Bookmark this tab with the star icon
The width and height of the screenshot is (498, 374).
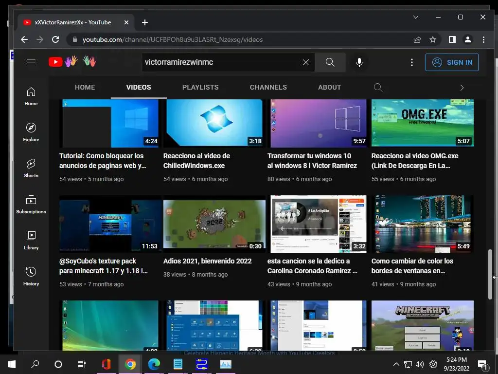pos(432,39)
